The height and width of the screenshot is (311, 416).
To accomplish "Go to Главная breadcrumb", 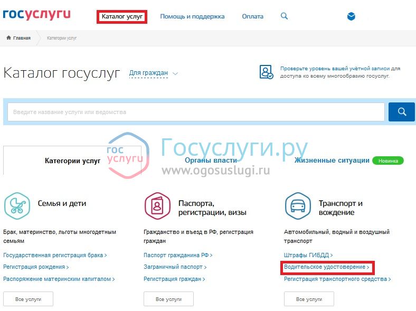I will (22, 38).
